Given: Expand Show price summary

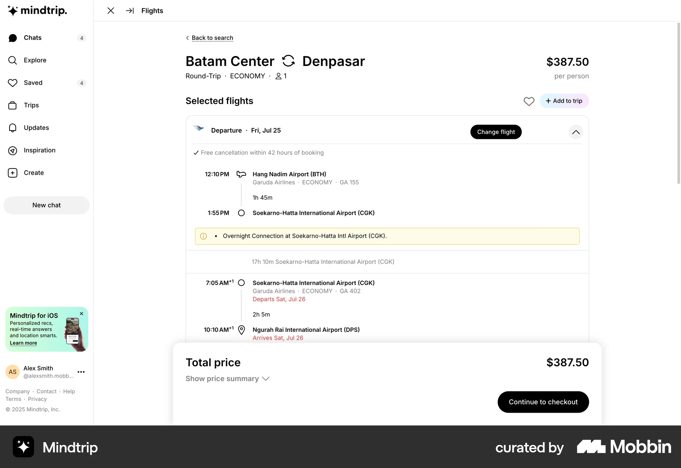Looking at the screenshot, I should (x=227, y=379).
